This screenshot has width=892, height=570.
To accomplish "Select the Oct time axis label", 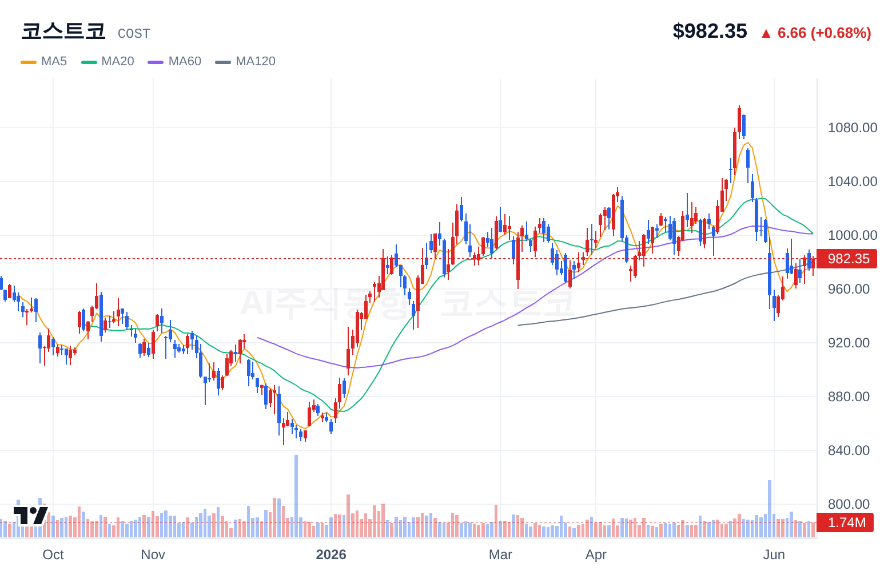I will pyautogui.click(x=53, y=555).
